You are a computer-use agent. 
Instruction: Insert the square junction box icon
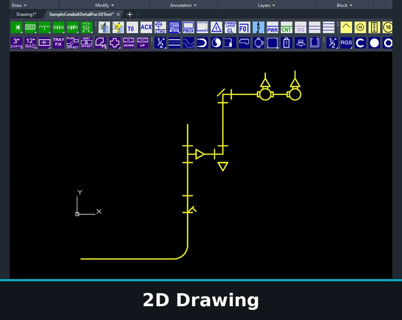272,43
